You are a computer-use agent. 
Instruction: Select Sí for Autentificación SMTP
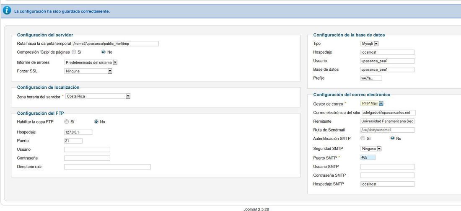pyautogui.click(x=363, y=138)
